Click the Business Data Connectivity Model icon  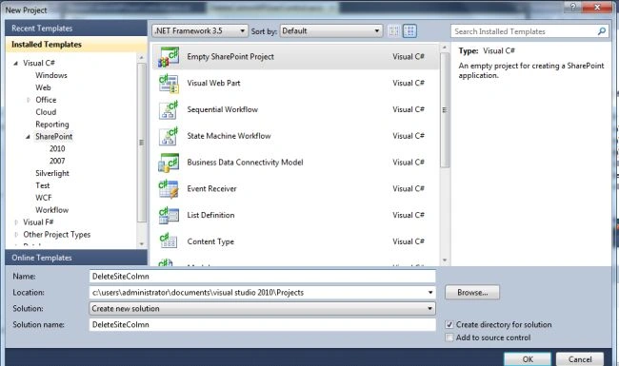[x=169, y=163]
